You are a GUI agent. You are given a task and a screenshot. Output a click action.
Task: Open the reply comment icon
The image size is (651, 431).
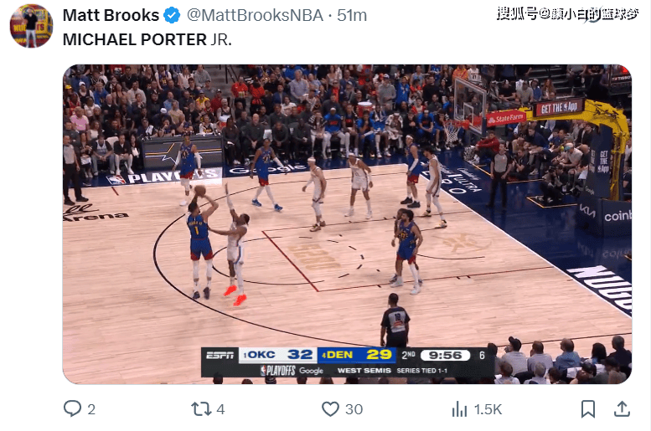click(72, 408)
